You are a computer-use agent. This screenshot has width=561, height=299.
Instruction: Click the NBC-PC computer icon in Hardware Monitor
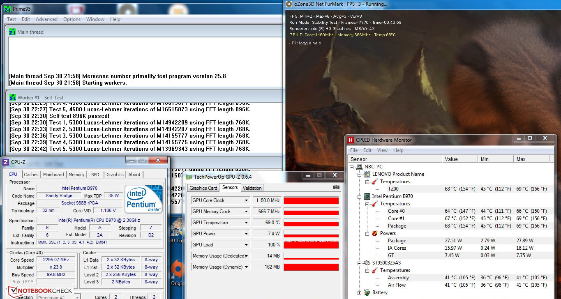click(x=360, y=167)
